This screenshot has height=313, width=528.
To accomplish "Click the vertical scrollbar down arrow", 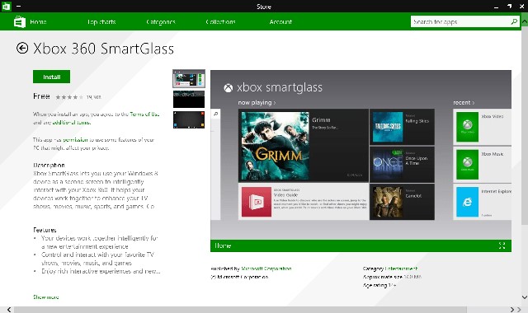I will click(x=525, y=297).
